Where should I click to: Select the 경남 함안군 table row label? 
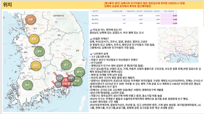(x=95, y=23)
